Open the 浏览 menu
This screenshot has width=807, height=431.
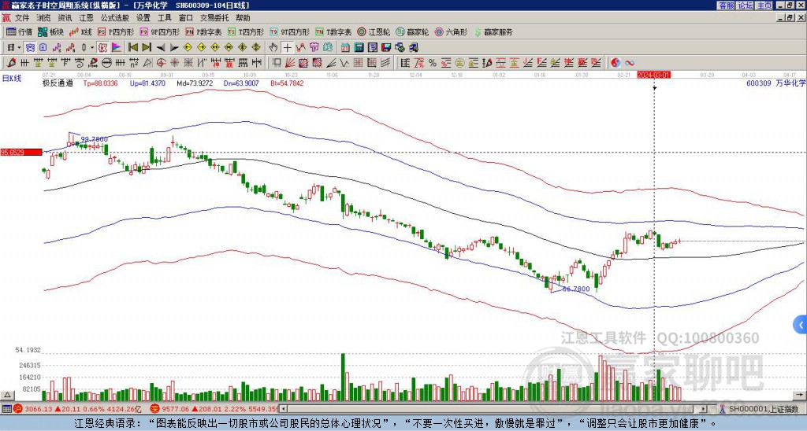point(44,18)
